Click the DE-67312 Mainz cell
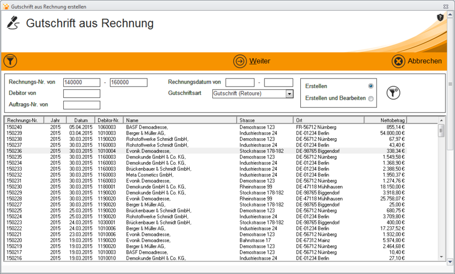This screenshot has width=455, height=274. point(313,240)
